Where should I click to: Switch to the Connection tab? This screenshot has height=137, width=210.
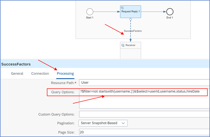[x=40, y=74]
